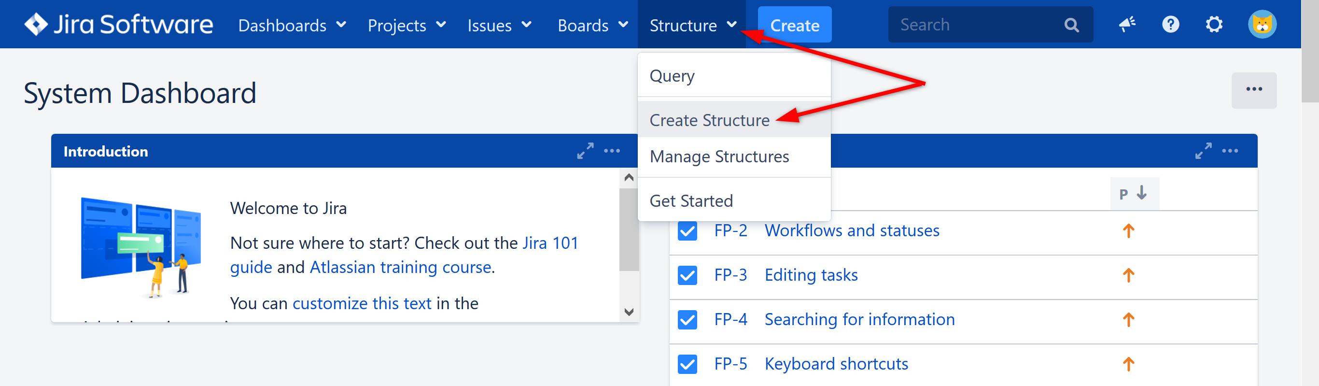Open the Issues dropdown menu
Viewport: 1319px width, 386px height.
pos(500,25)
